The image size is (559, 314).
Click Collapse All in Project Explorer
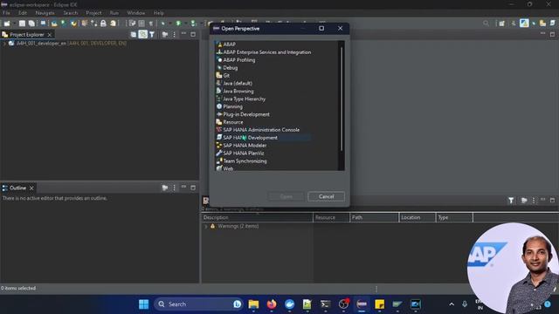coord(134,35)
